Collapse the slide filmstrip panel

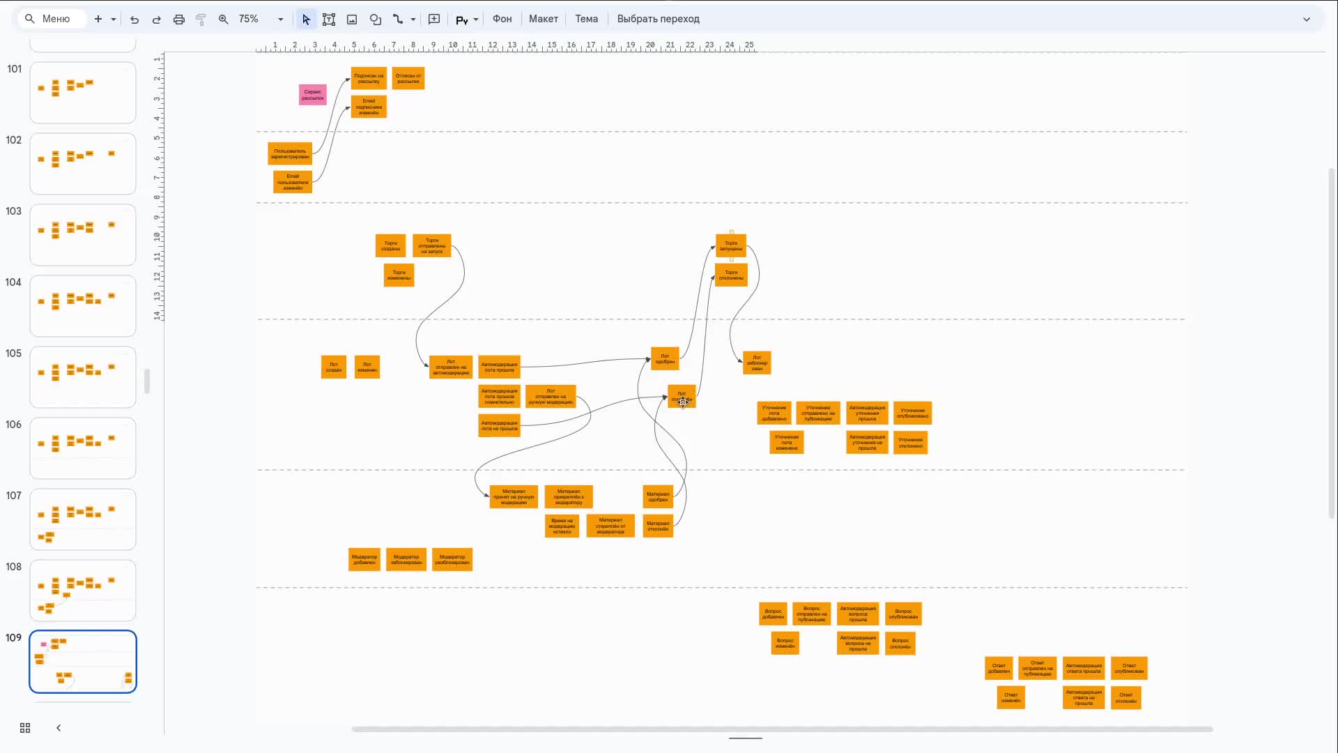pos(59,728)
